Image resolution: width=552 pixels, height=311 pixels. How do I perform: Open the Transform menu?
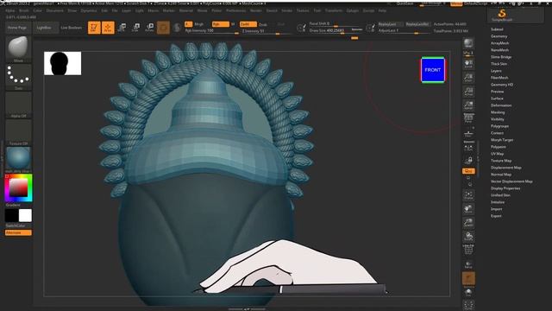334,10
